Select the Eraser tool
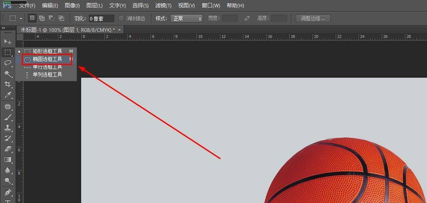Viewport: 427px width, 203px height. pyautogui.click(x=8, y=149)
